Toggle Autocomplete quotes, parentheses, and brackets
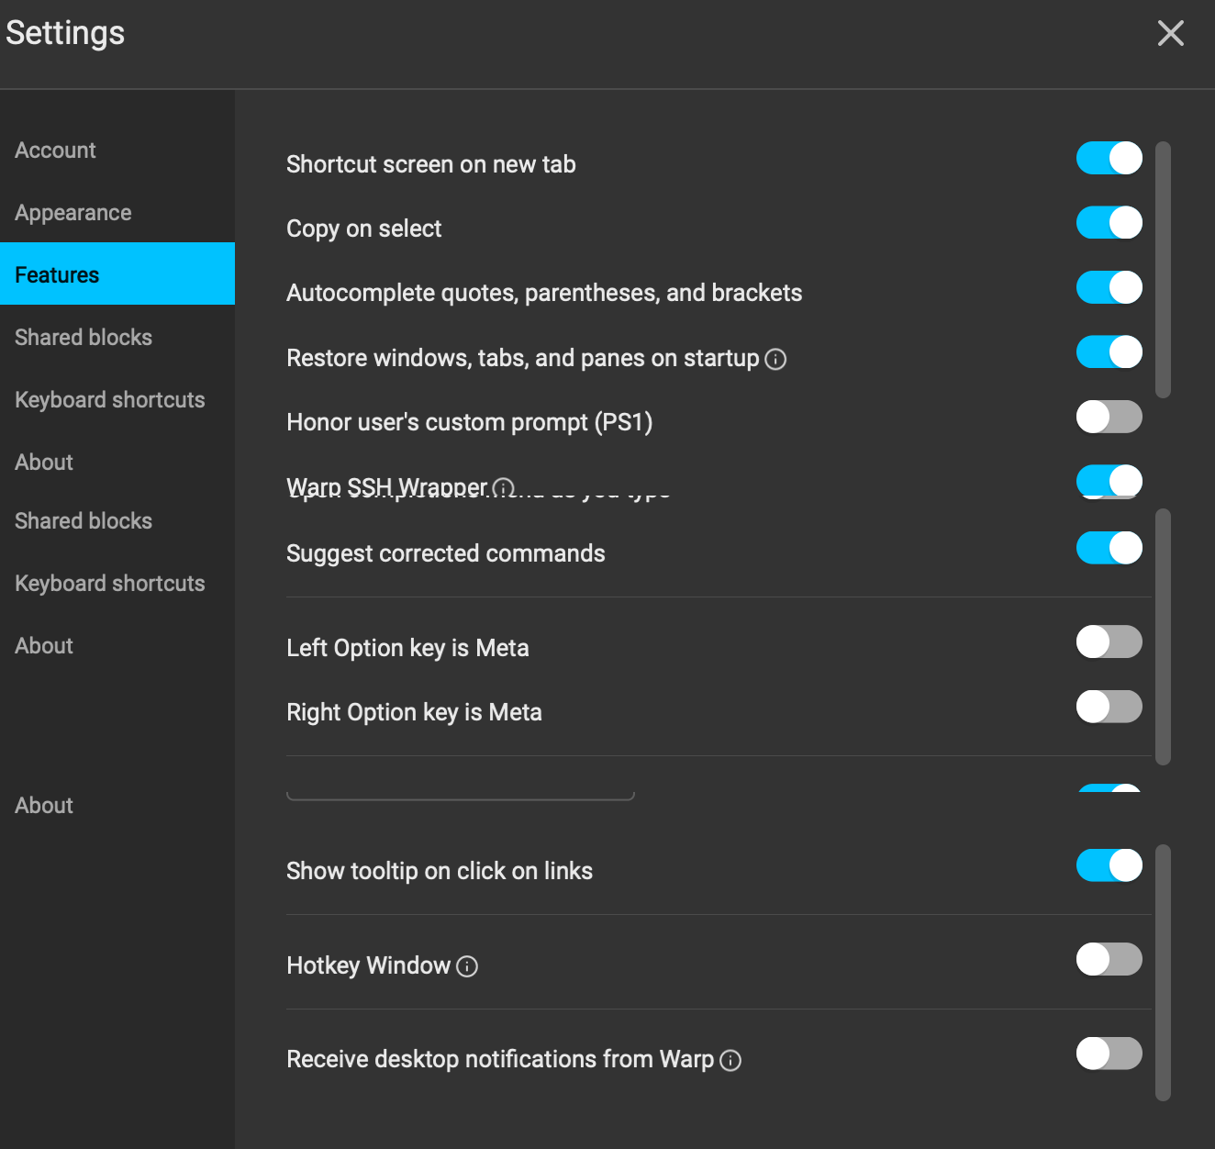This screenshot has width=1215, height=1149. (x=1109, y=287)
